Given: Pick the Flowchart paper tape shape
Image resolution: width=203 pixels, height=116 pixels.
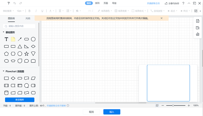Looking at the screenshot, I should coord(26,93).
